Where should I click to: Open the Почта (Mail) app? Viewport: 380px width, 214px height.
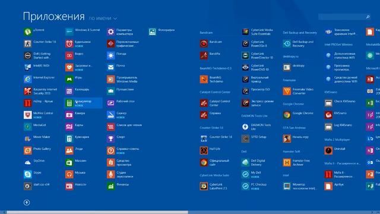click(116, 67)
